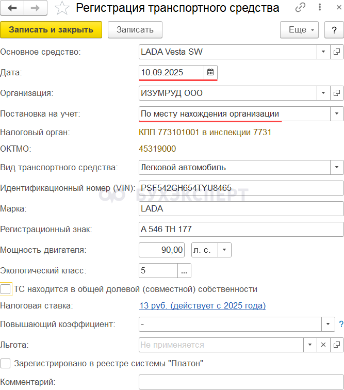Open the 13 руб. tax rate link
This screenshot has height=390, width=344.
tap(202, 306)
